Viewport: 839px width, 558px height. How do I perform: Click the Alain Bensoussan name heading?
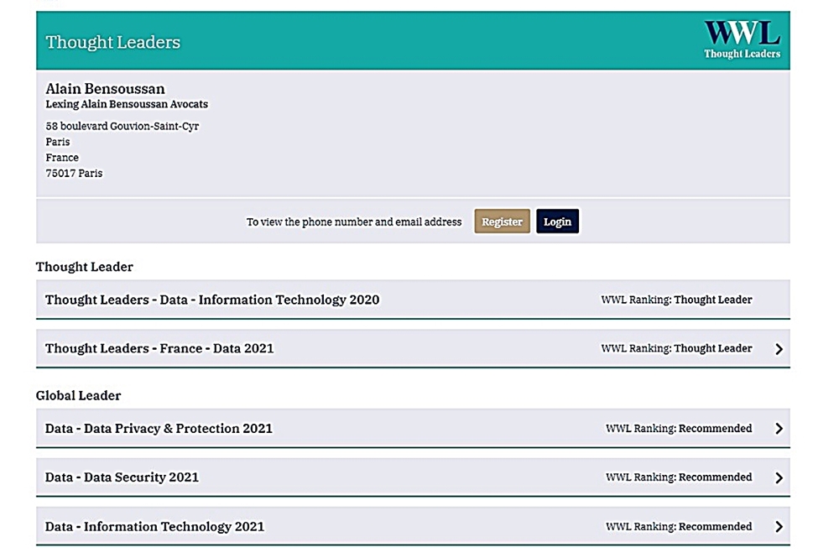(x=105, y=88)
